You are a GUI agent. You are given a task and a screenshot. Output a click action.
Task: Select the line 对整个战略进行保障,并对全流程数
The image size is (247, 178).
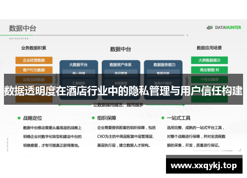click(x=196, y=137)
